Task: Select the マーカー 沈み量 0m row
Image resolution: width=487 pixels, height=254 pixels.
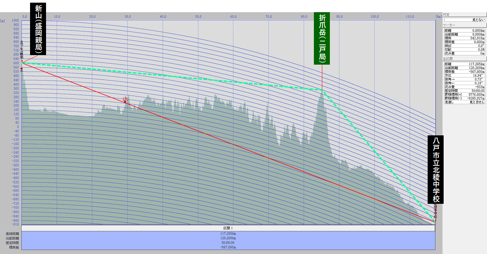Action: pyautogui.click(x=465, y=53)
